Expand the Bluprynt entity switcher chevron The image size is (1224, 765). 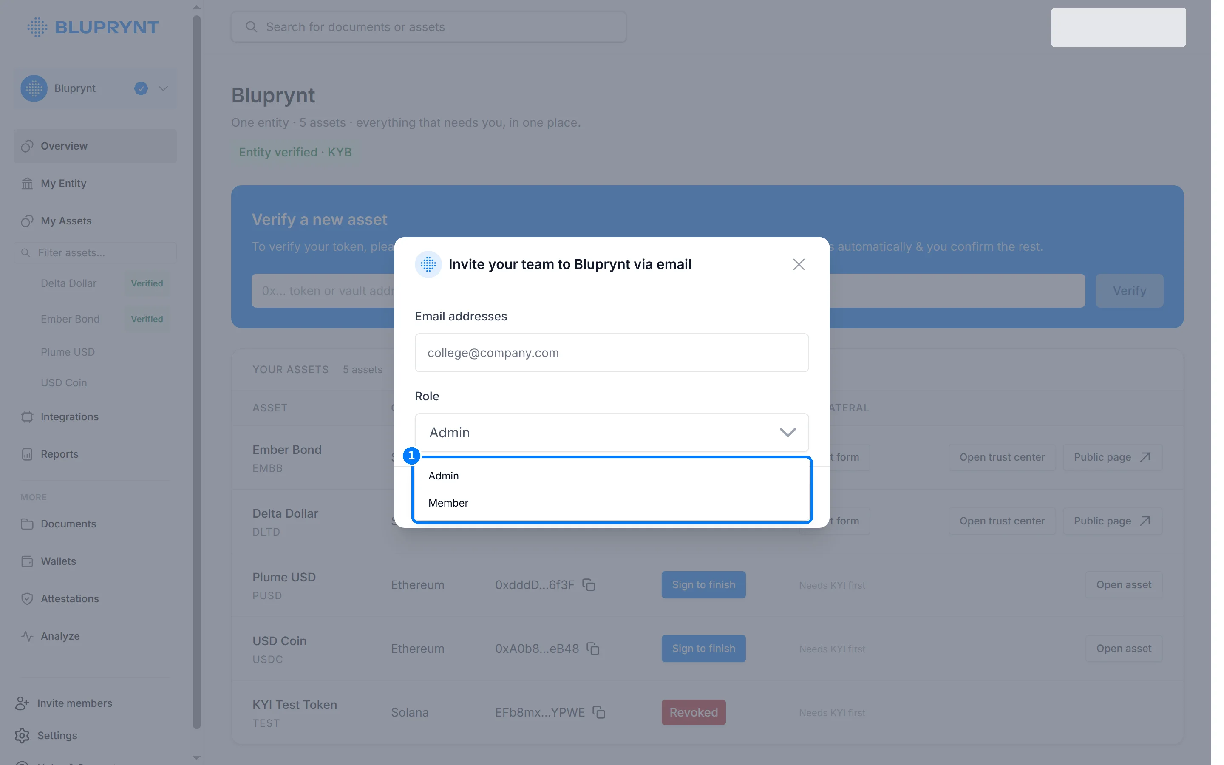163,88
